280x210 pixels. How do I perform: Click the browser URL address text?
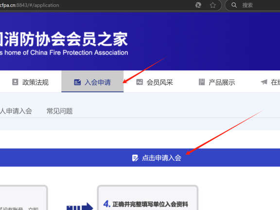point(30,5)
